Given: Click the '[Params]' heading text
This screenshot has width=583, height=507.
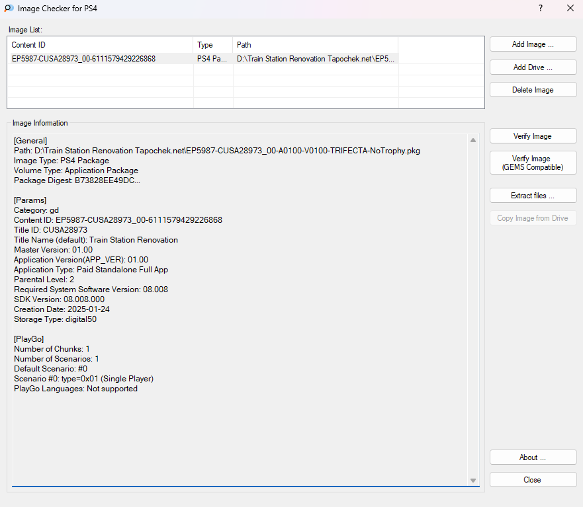Looking at the screenshot, I should (30, 200).
